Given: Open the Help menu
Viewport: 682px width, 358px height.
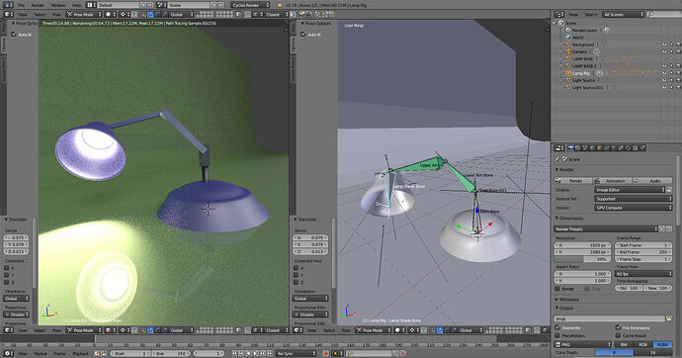Looking at the screenshot, I should [76, 5].
